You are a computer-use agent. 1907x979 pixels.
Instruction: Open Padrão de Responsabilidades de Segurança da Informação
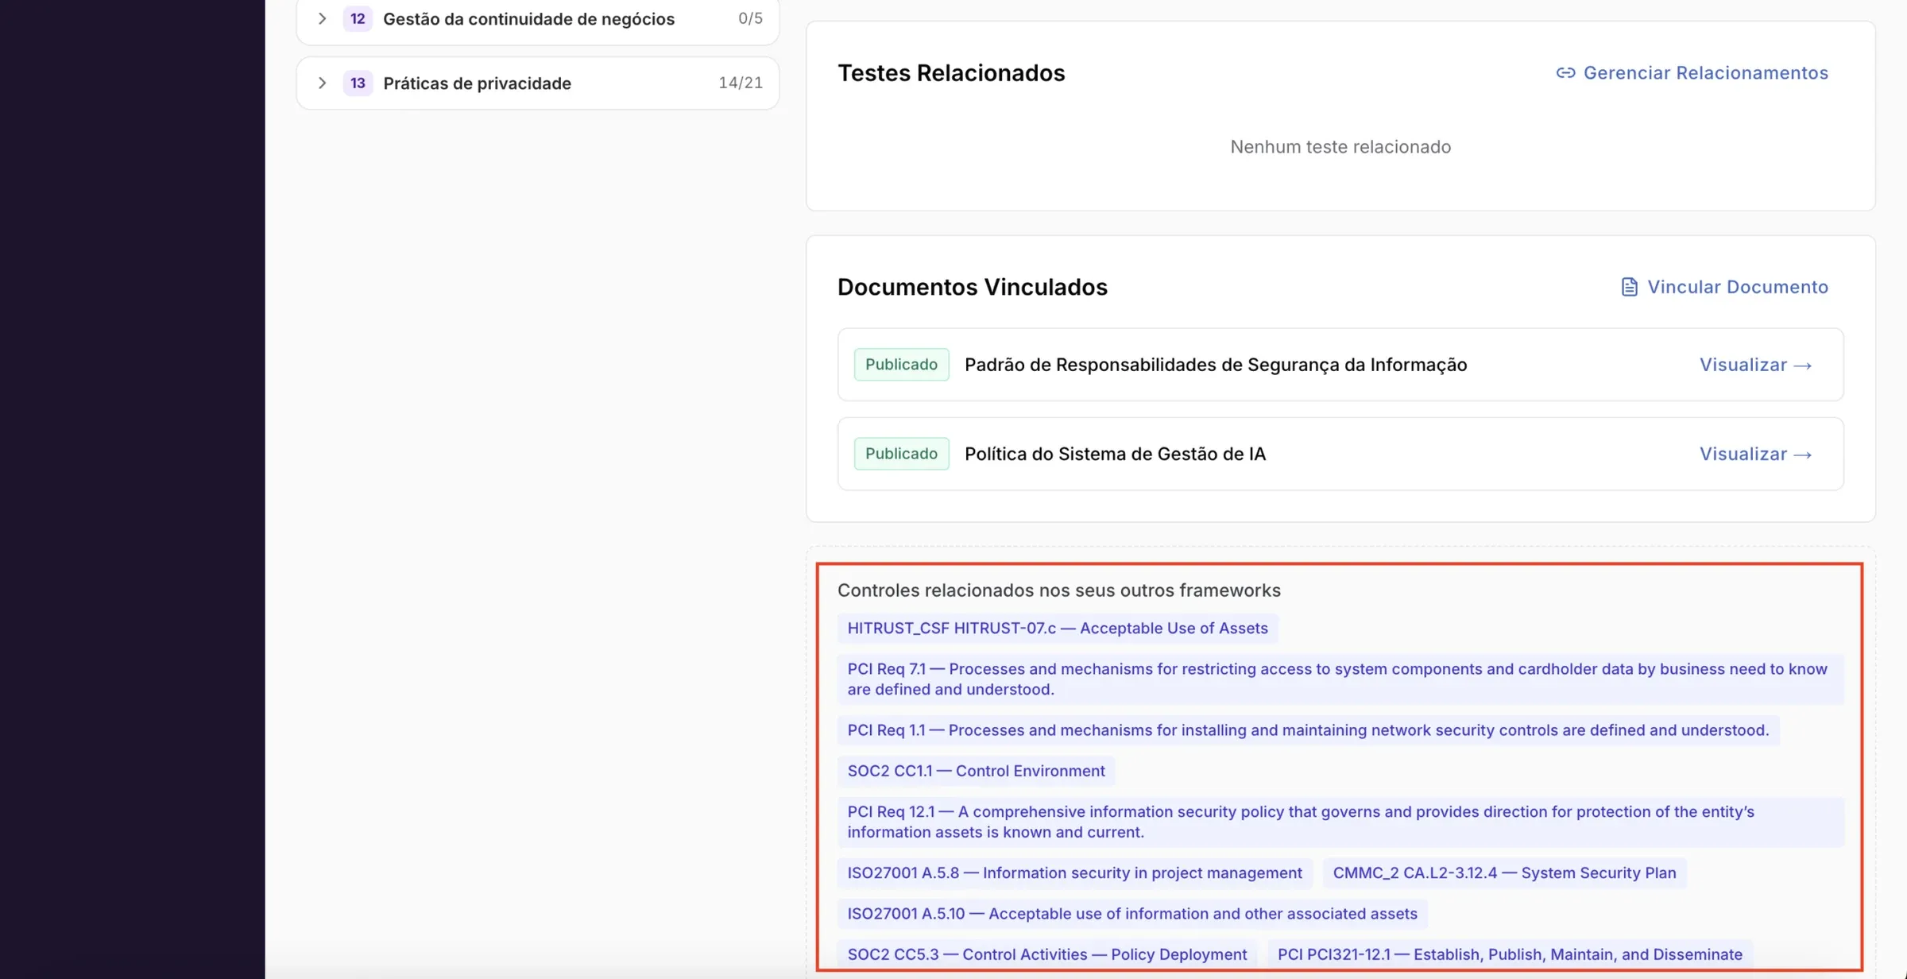coord(1215,365)
